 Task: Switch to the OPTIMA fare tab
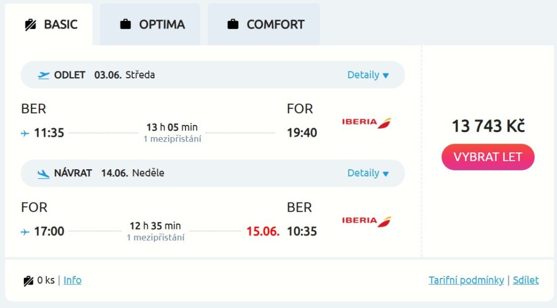coord(151,24)
